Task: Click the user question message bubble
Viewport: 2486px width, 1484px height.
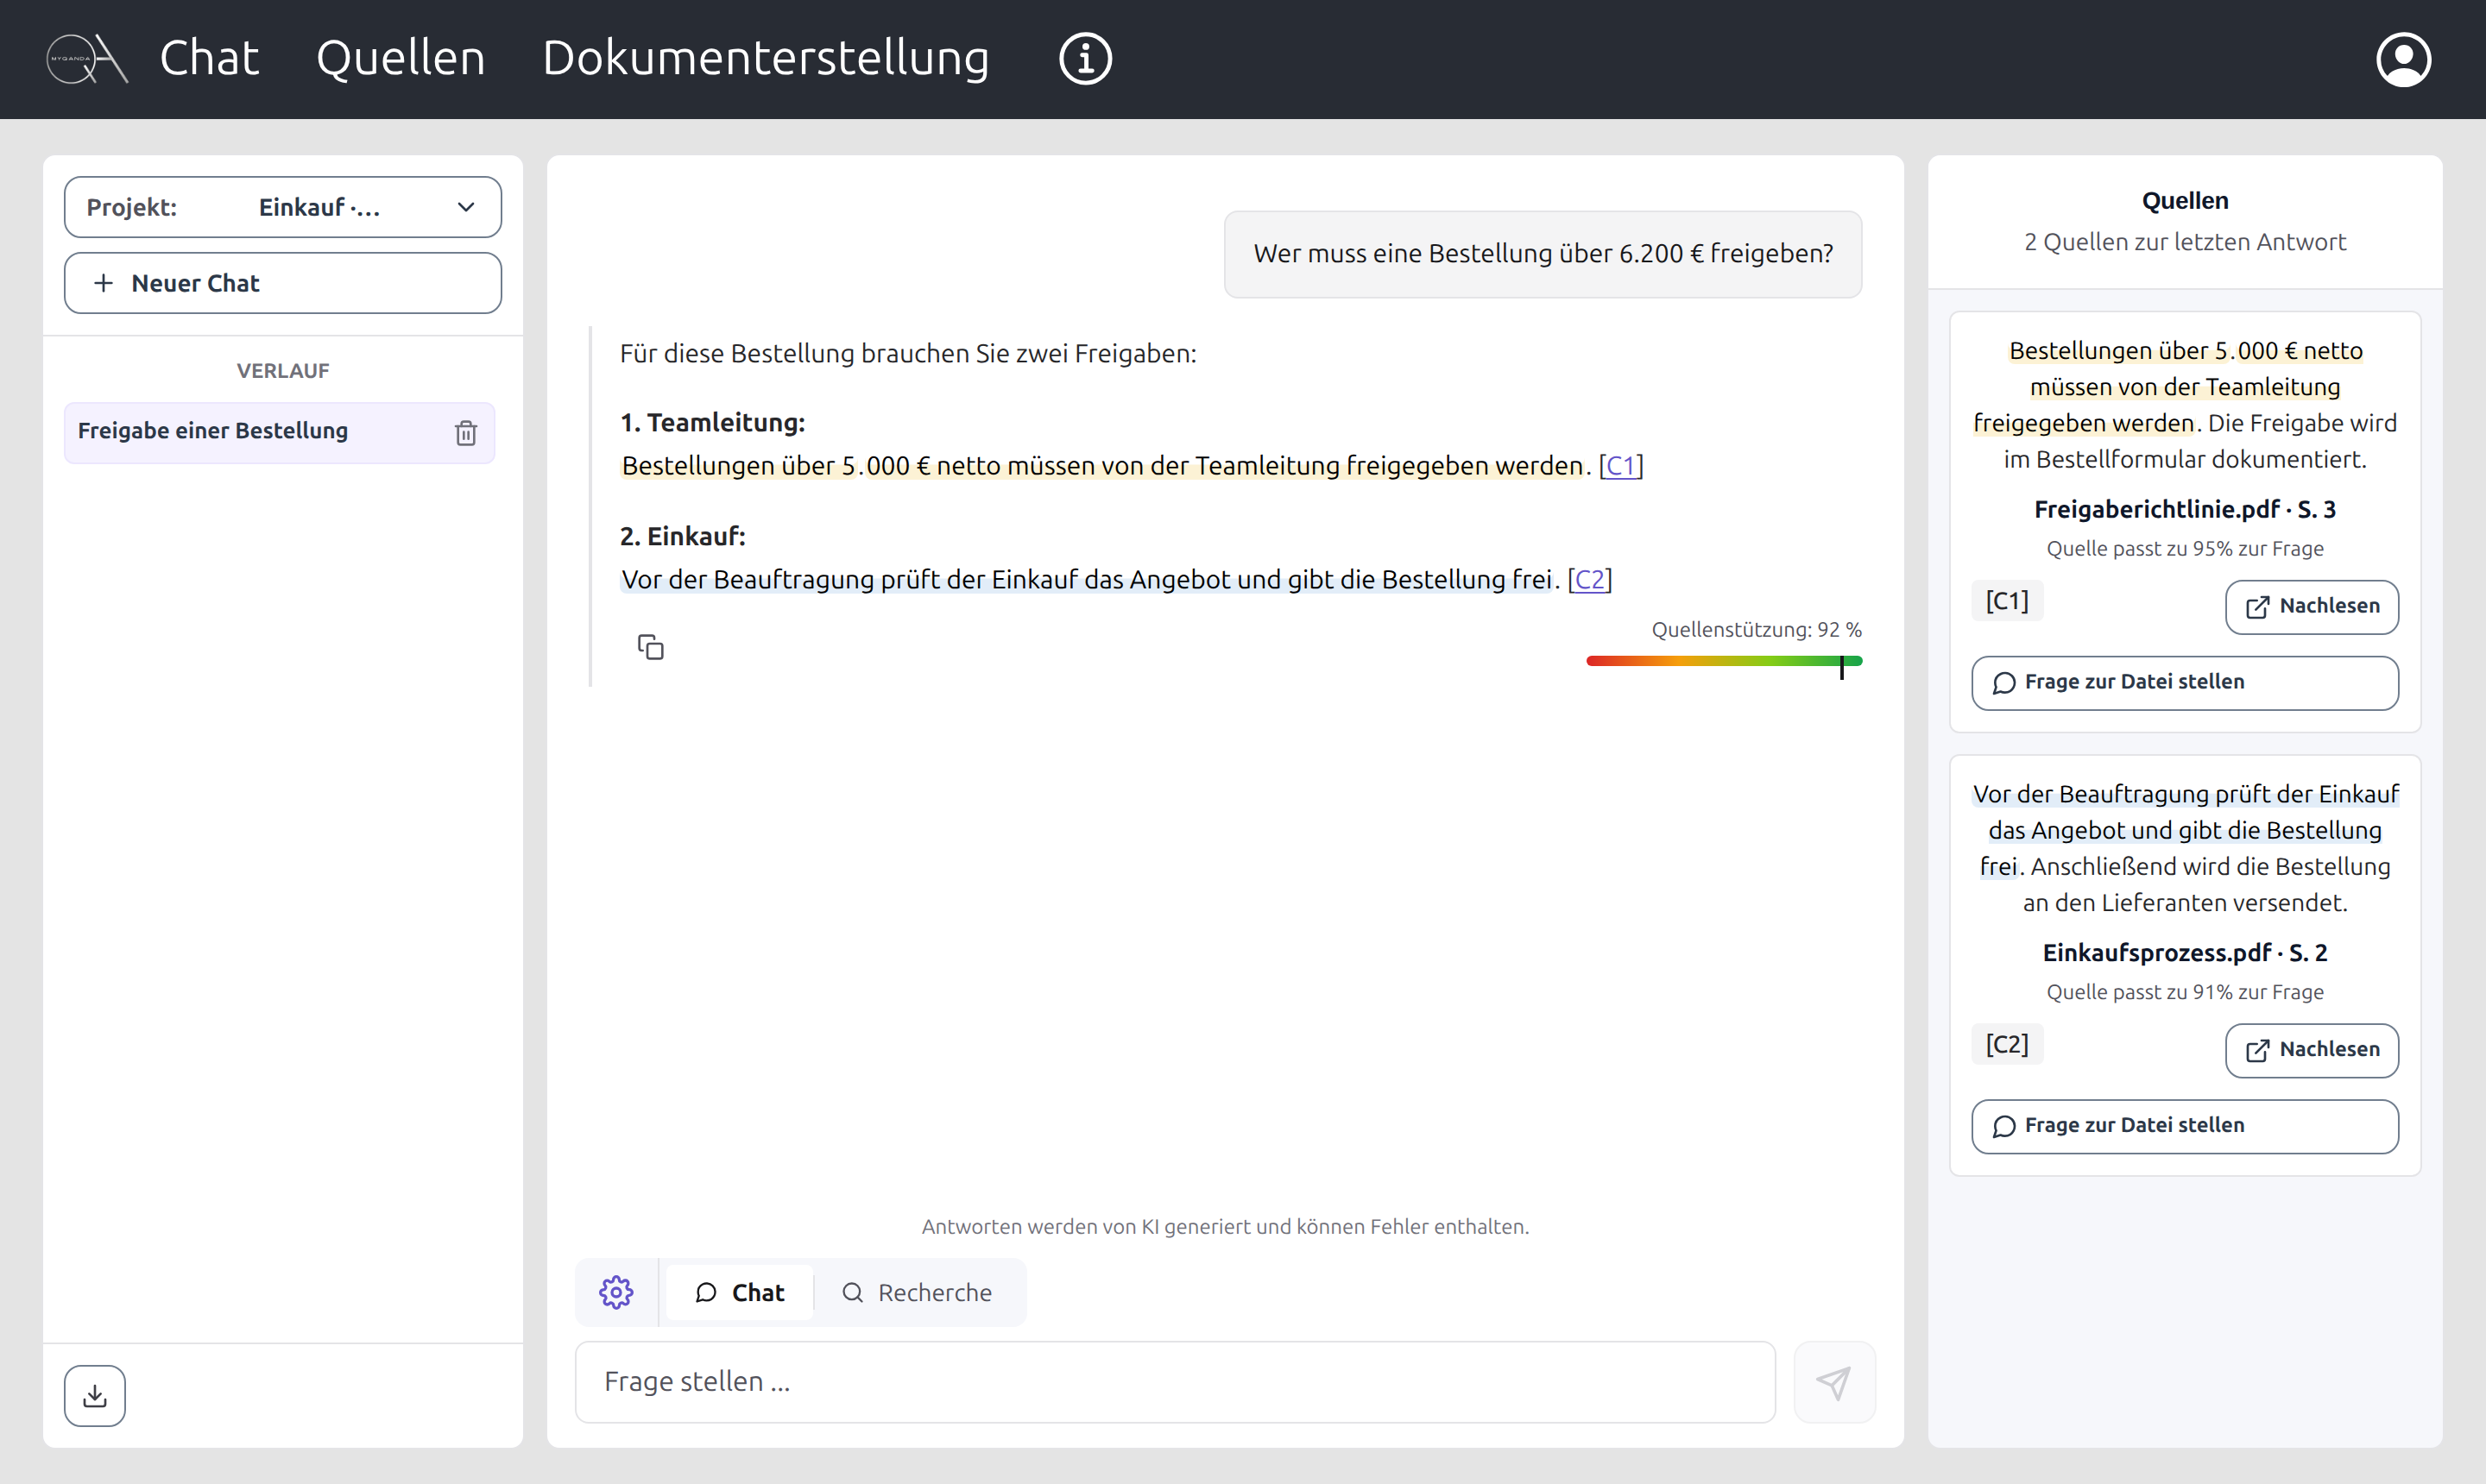Action: [1543, 254]
